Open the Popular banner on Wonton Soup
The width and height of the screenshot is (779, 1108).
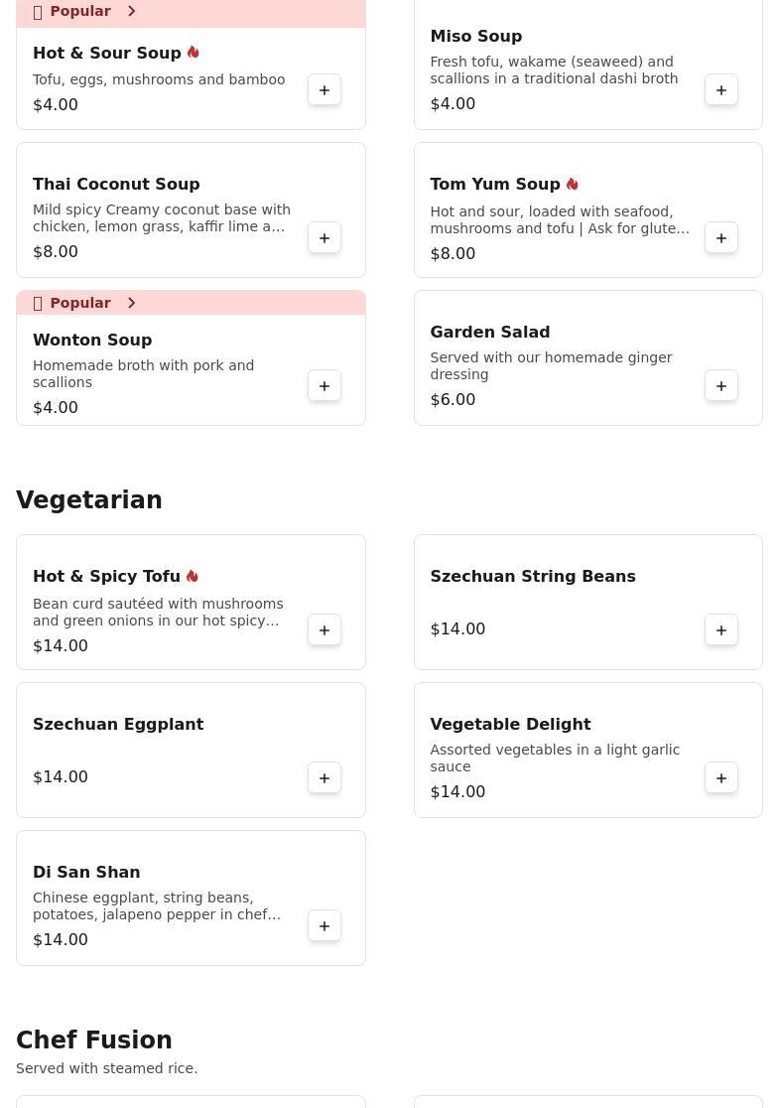point(80,303)
